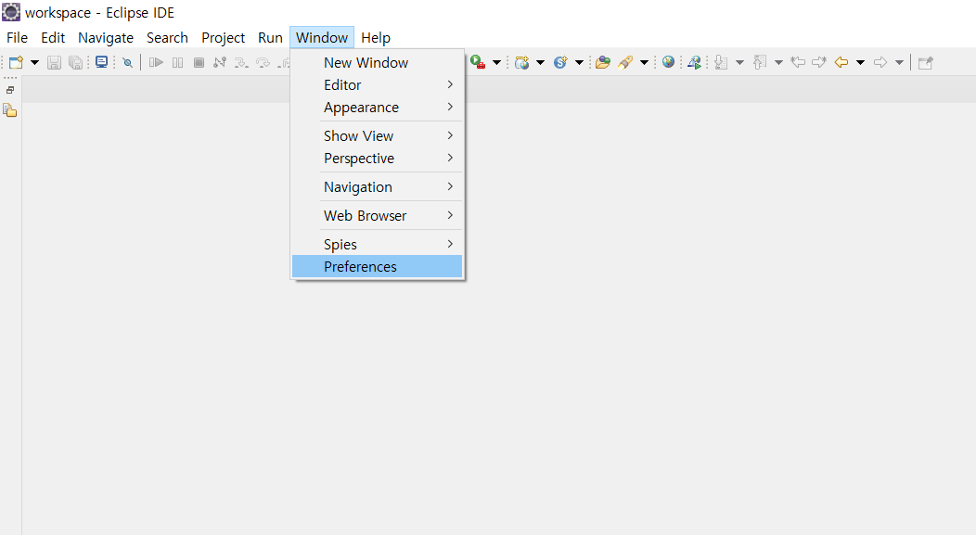Click the Save All icon

(x=75, y=62)
